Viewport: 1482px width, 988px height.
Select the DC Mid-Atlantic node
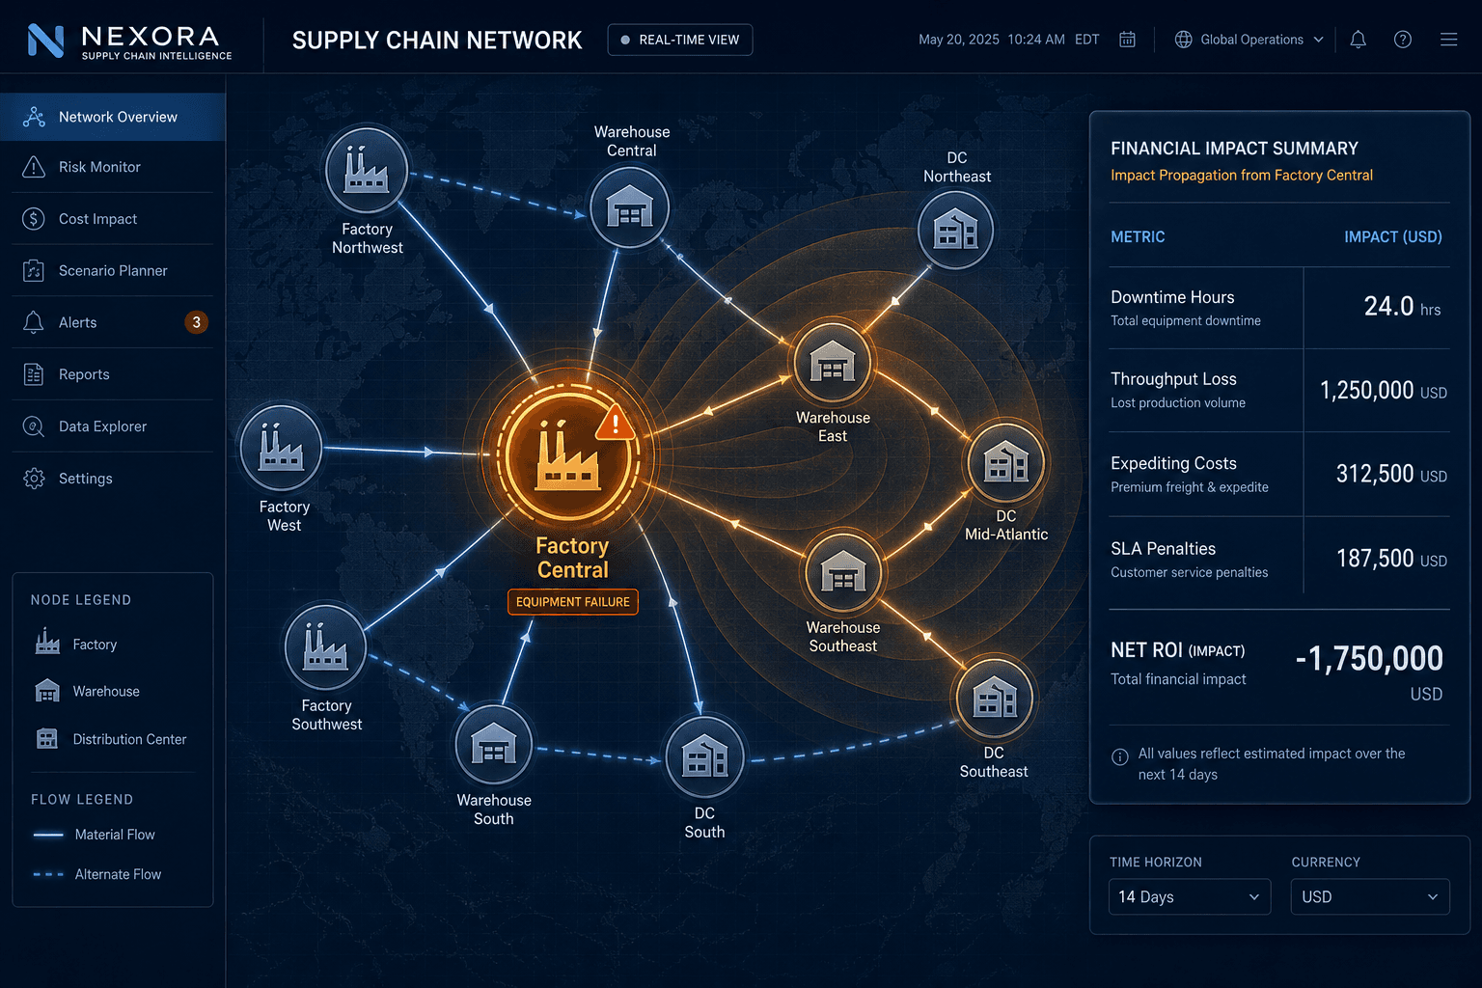click(1005, 462)
